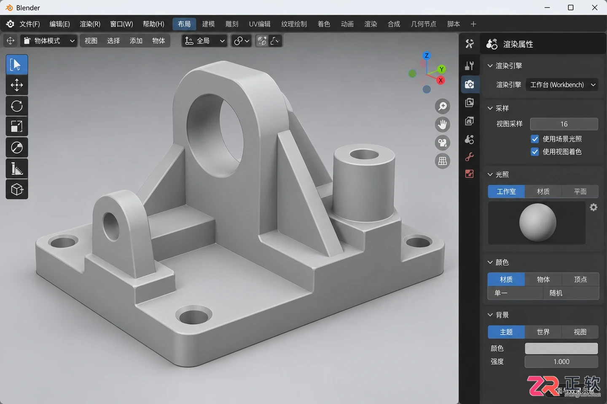The height and width of the screenshot is (404, 607).
Task: Open the Modifier wrench properties tab
Action: coord(469,157)
